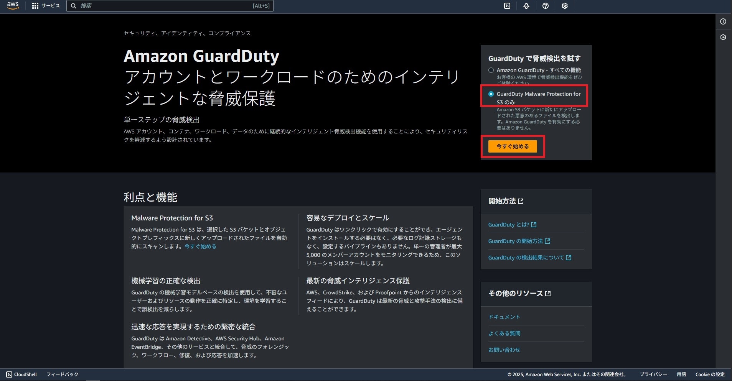Open the サービス menu
This screenshot has height=381, width=732.
pyautogui.click(x=50, y=6)
